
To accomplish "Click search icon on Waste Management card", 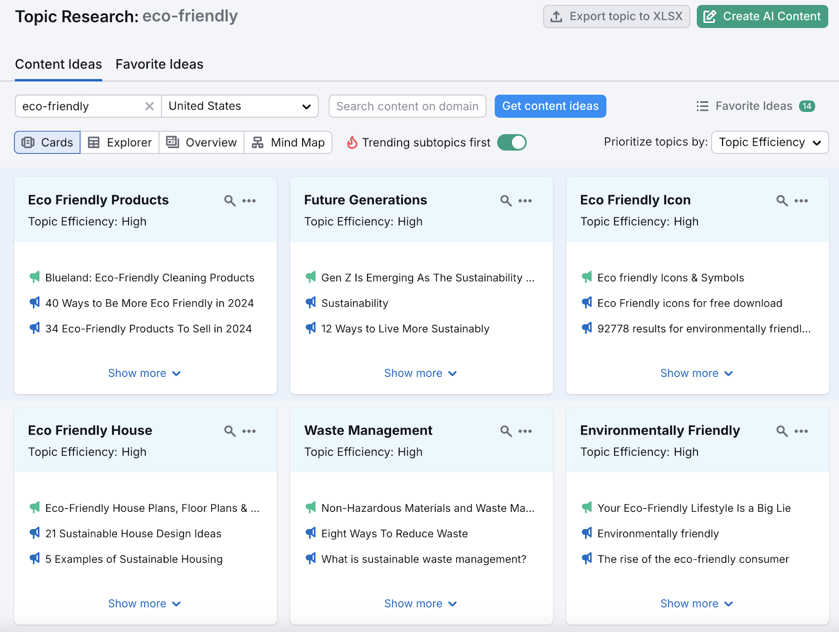I will 505,431.
